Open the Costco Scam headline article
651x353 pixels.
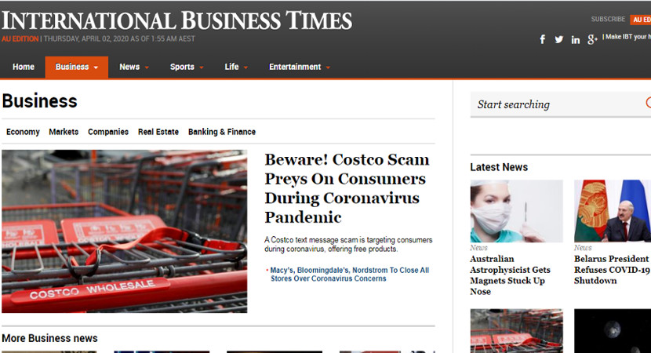tap(347, 188)
